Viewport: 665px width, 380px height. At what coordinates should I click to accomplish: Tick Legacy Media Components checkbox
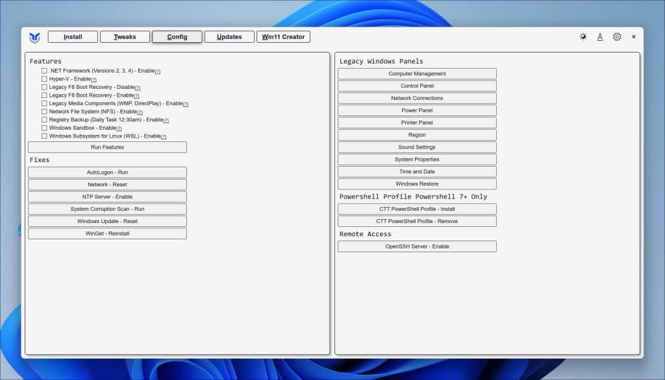(44, 103)
